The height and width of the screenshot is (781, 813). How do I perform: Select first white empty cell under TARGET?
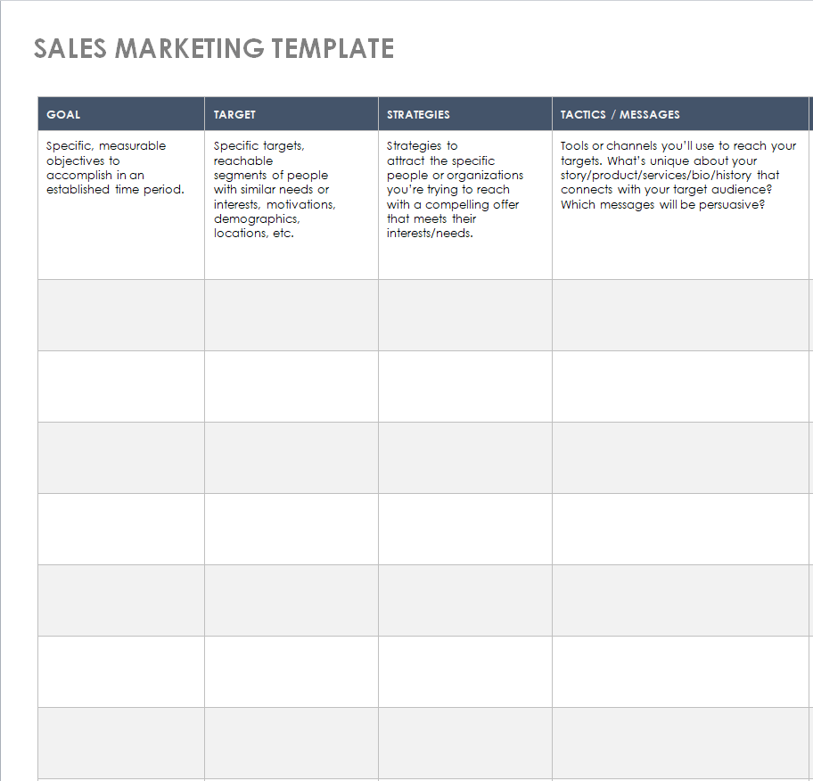click(292, 386)
